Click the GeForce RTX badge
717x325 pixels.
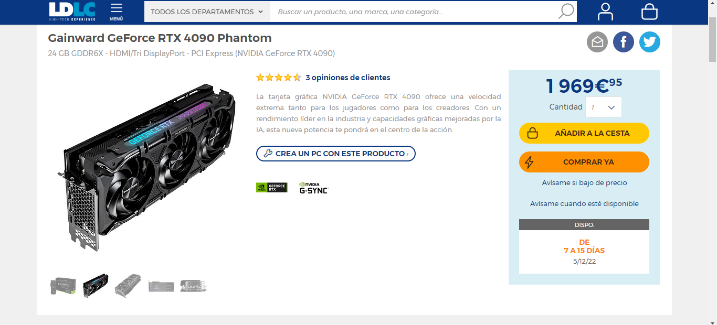click(x=272, y=187)
